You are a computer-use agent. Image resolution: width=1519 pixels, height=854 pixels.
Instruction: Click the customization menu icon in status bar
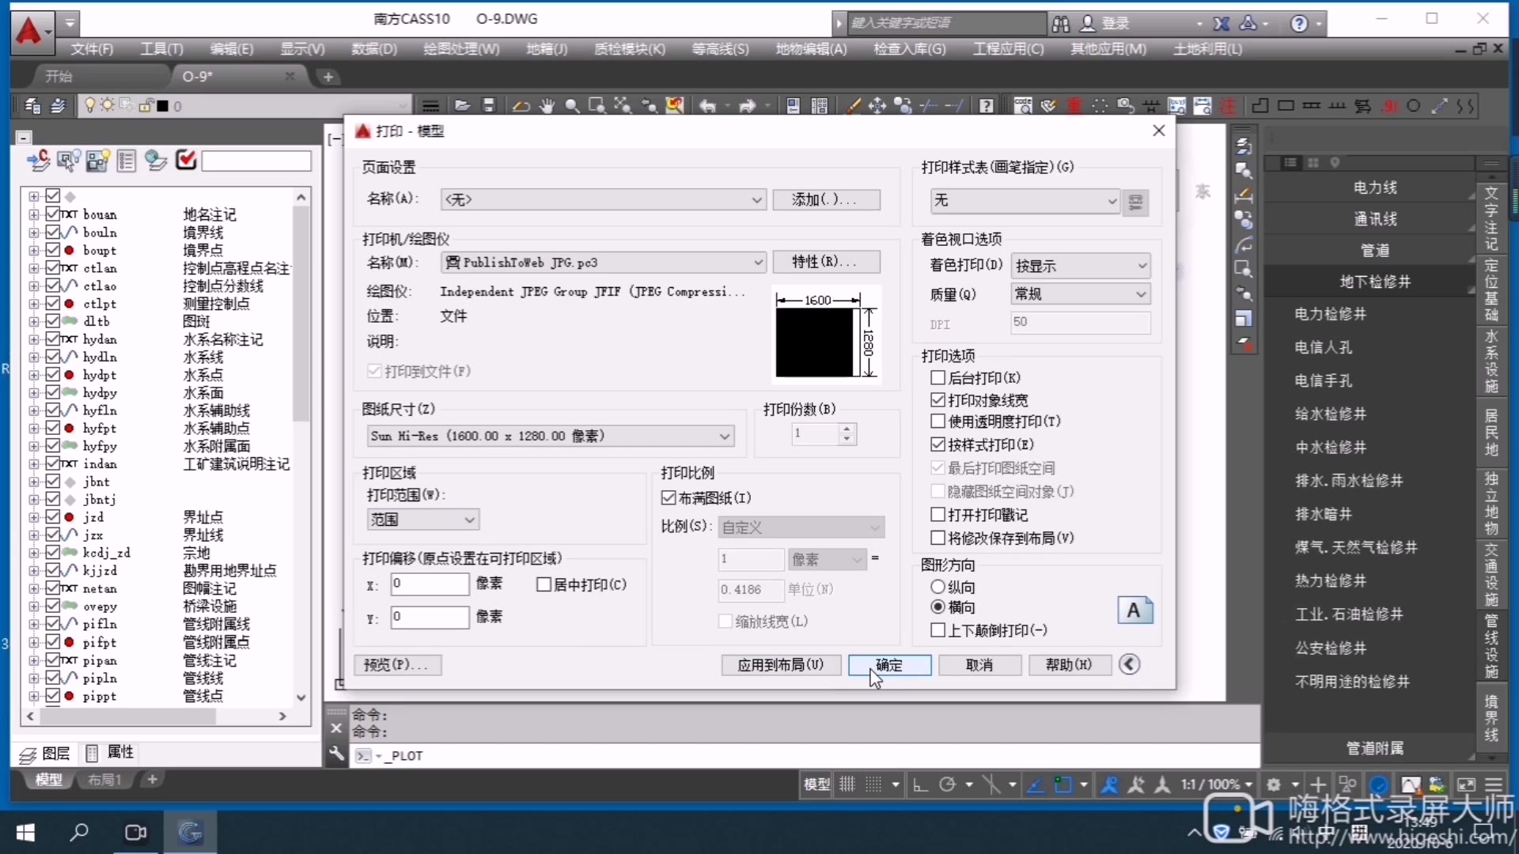[x=1494, y=784]
